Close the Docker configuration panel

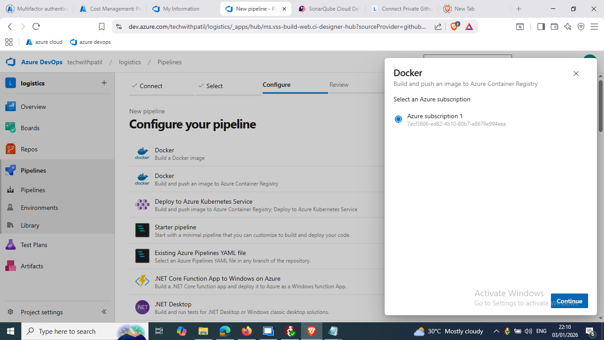[x=576, y=73]
